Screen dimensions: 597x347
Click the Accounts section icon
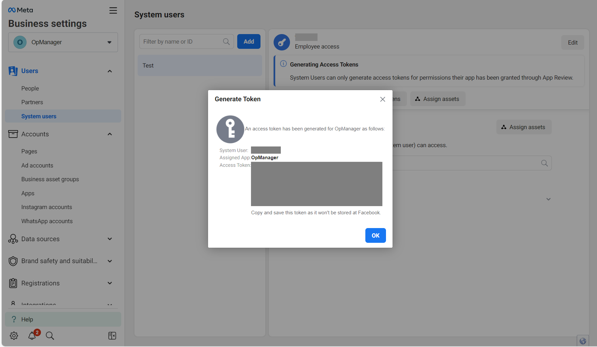pyautogui.click(x=13, y=134)
